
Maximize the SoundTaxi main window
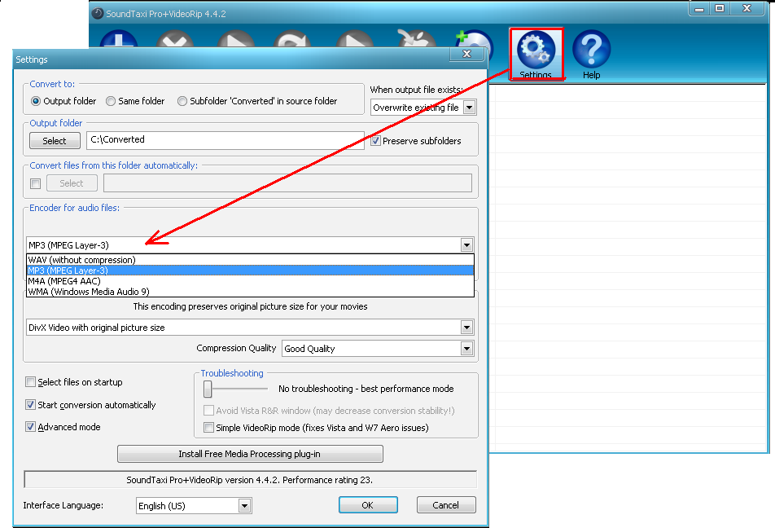720,8
